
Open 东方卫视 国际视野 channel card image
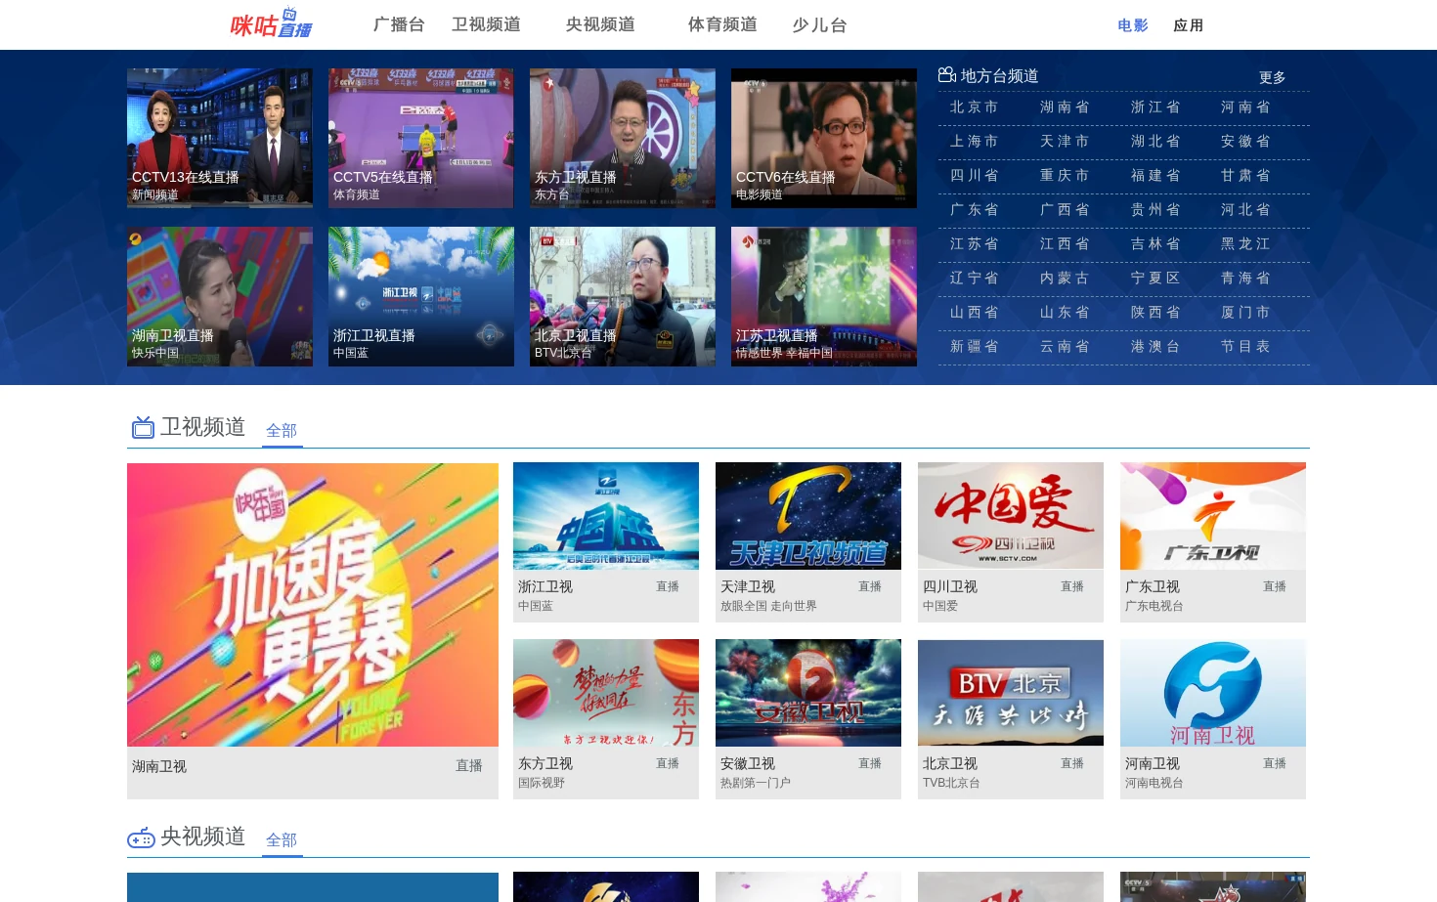coord(606,693)
